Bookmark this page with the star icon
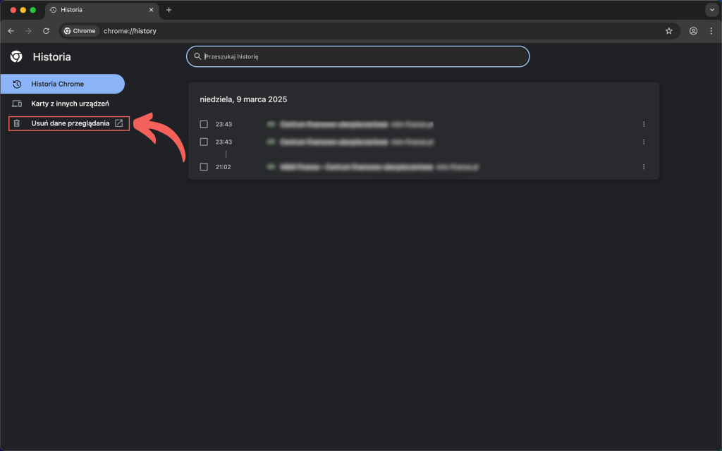Screen dimensions: 722x451 668,31
